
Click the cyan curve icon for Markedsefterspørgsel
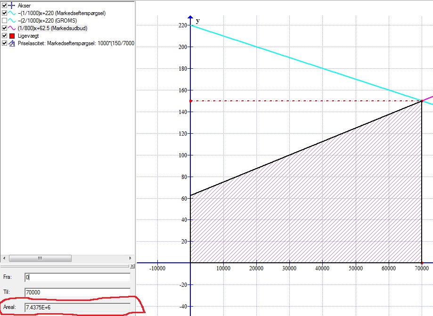click(x=12, y=13)
